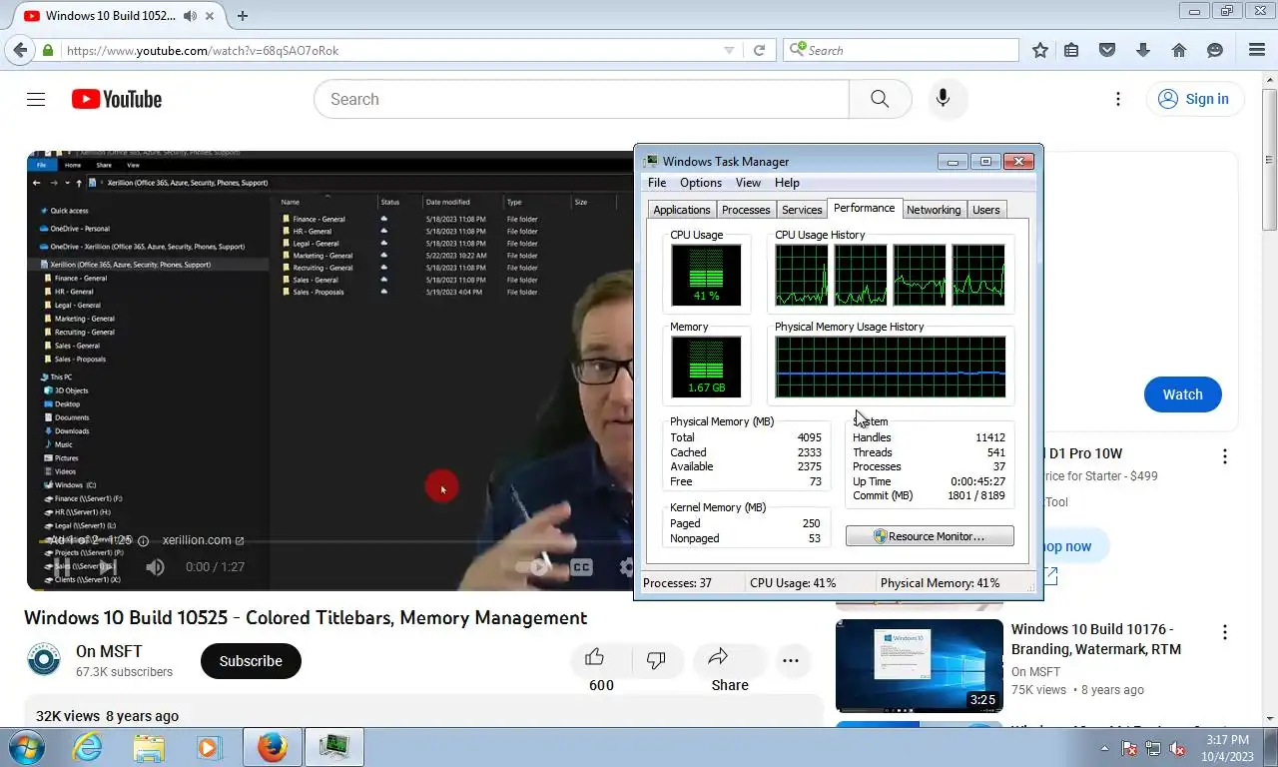
Task: Open a new browser tab
Action: point(243,16)
